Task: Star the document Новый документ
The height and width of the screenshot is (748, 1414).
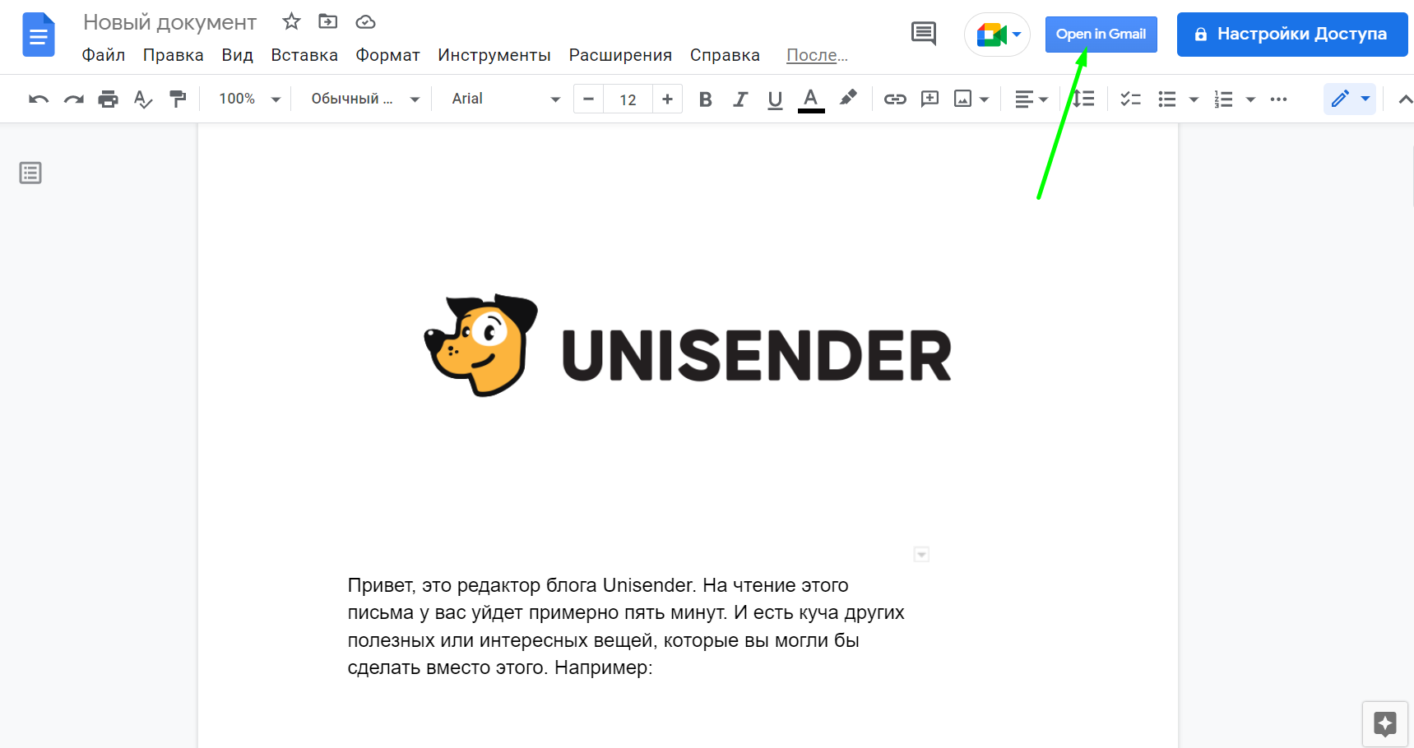Action: coord(291,21)
